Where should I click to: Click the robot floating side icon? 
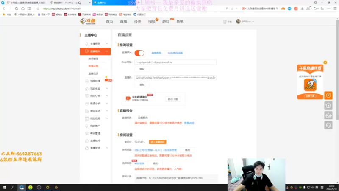(328, 115)
